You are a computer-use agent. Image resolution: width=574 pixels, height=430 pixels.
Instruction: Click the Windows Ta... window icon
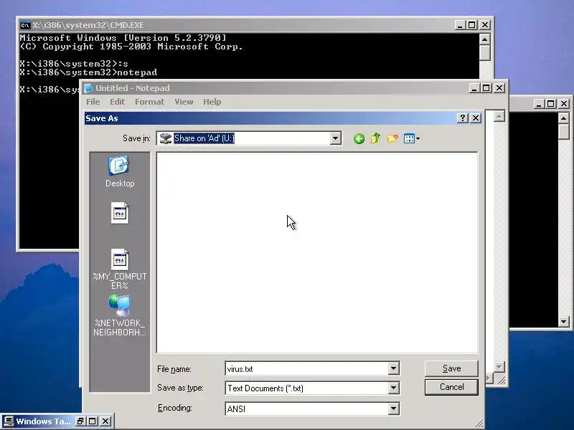[9, 421]
